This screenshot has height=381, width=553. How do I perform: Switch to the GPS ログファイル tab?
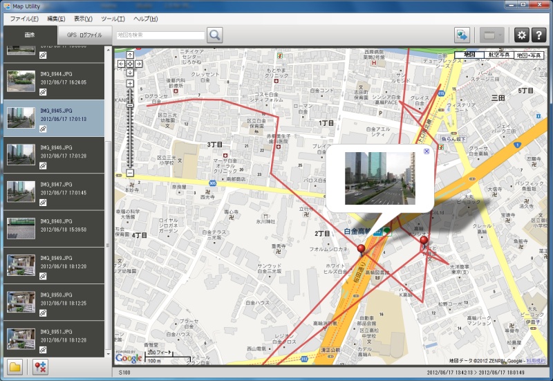84,35
